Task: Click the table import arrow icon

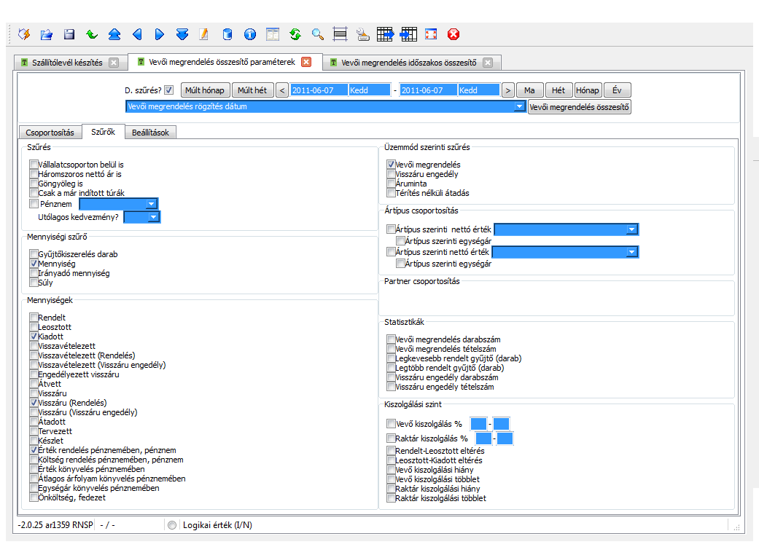Action: click(408, 34)
